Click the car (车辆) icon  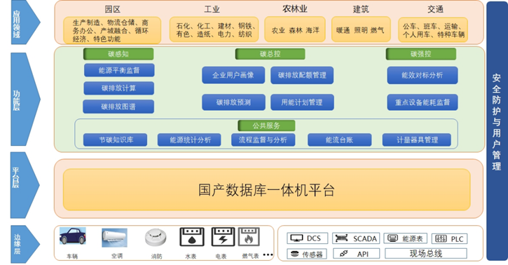[x=73, y=236]
